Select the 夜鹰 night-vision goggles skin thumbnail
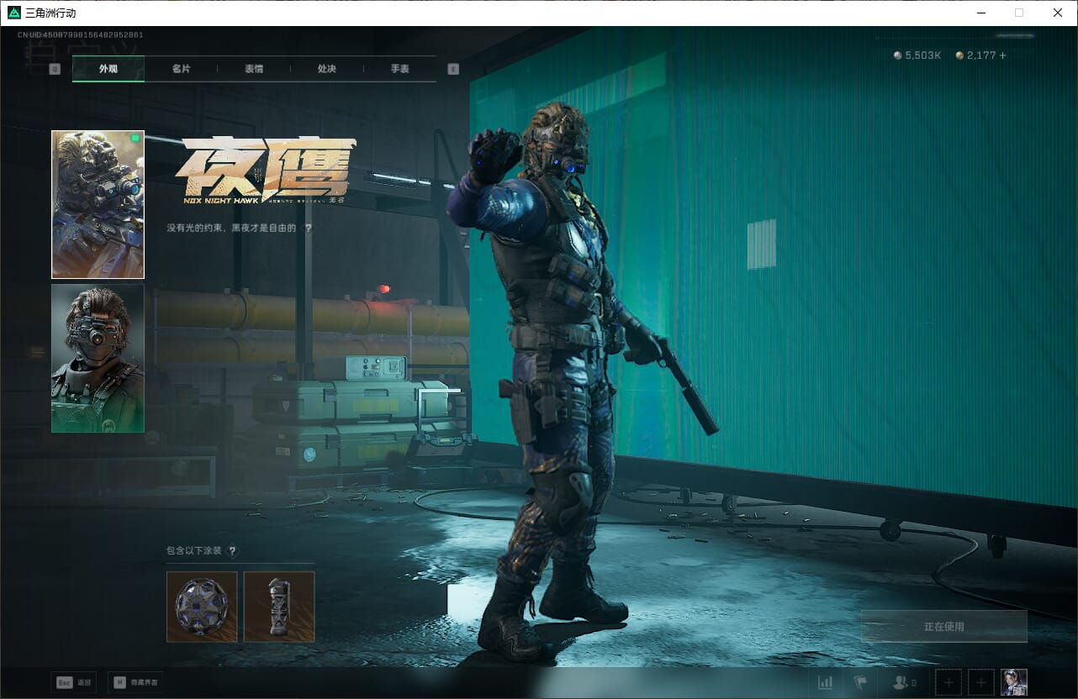The width and height of the screenshot is (1078, 699). click(x=98, y=204)
